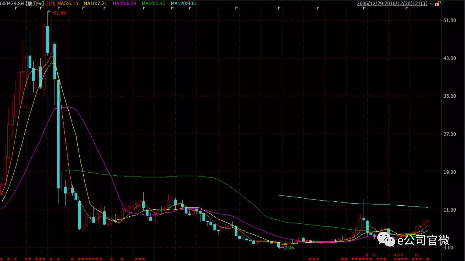465x261 pixels.
Task: Open the date range dropdown arrow
Action: (x=431, y=4)
